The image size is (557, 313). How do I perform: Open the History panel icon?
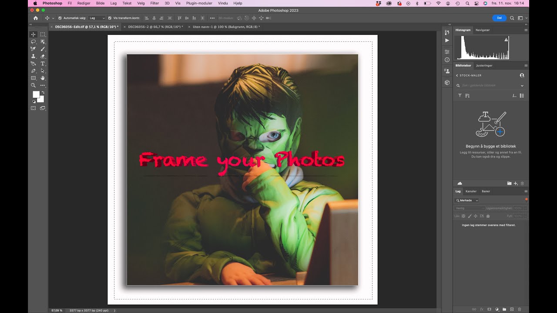447,32
